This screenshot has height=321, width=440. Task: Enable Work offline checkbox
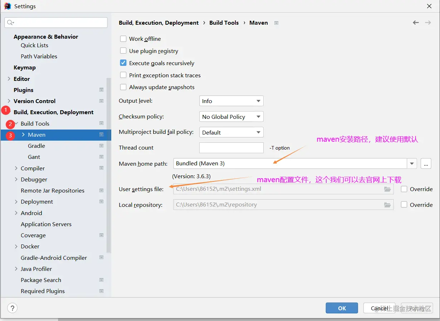pos(123,39)
